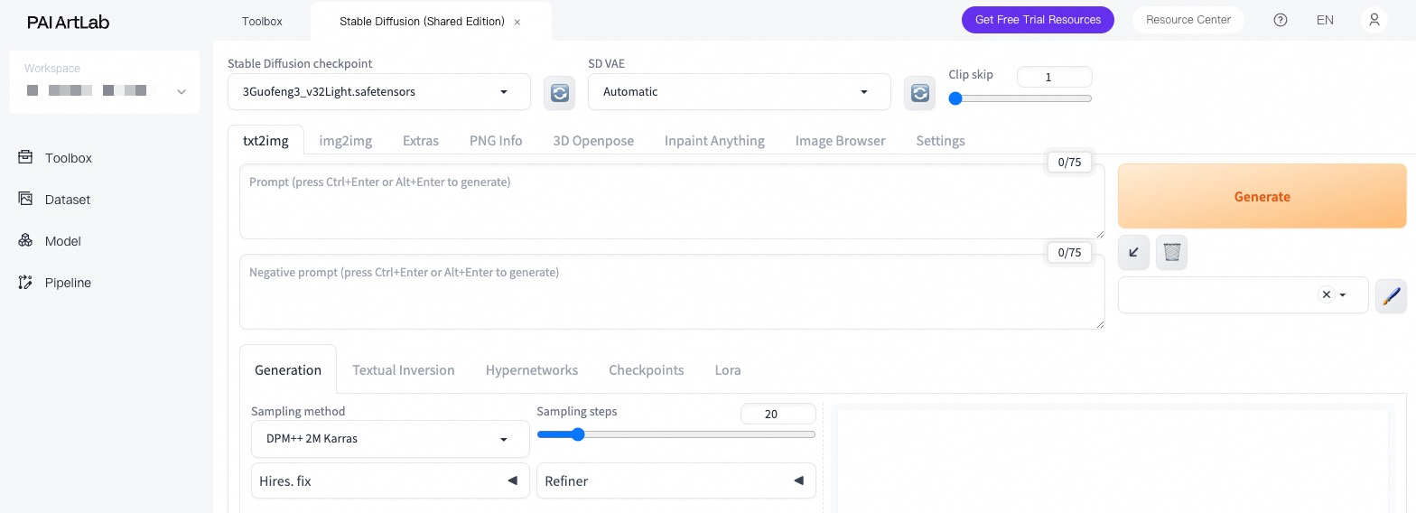1416x513 pixels.
Task: Open Pipeline from the sidebar
Action: 68,283
